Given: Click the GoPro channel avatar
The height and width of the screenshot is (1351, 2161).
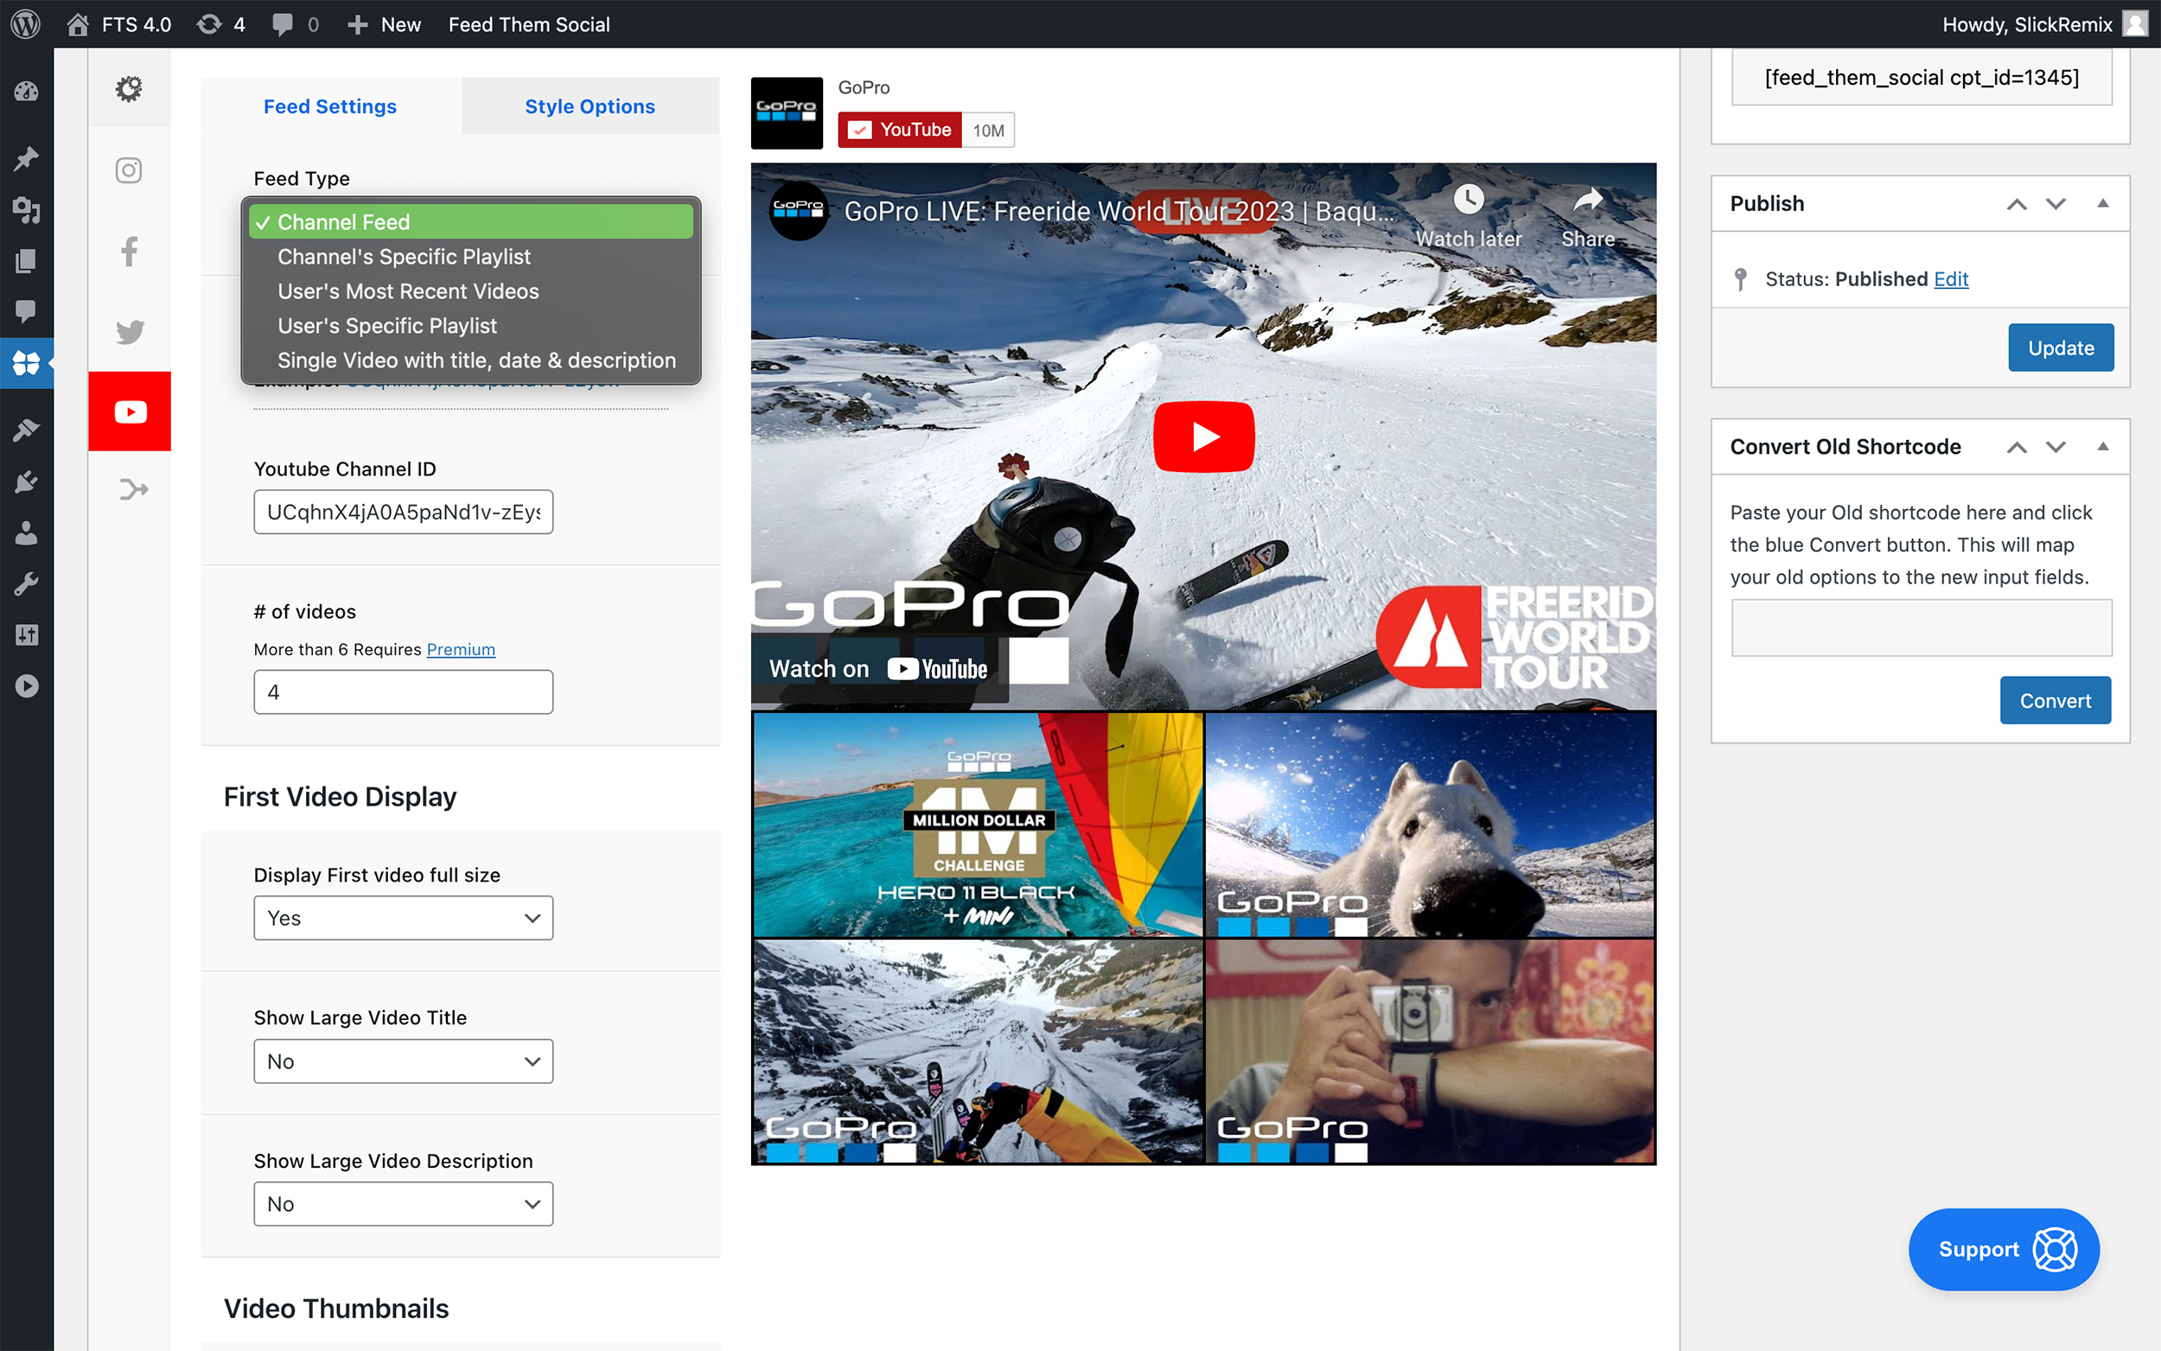Looking at the screenshot, I should point(786,112).
